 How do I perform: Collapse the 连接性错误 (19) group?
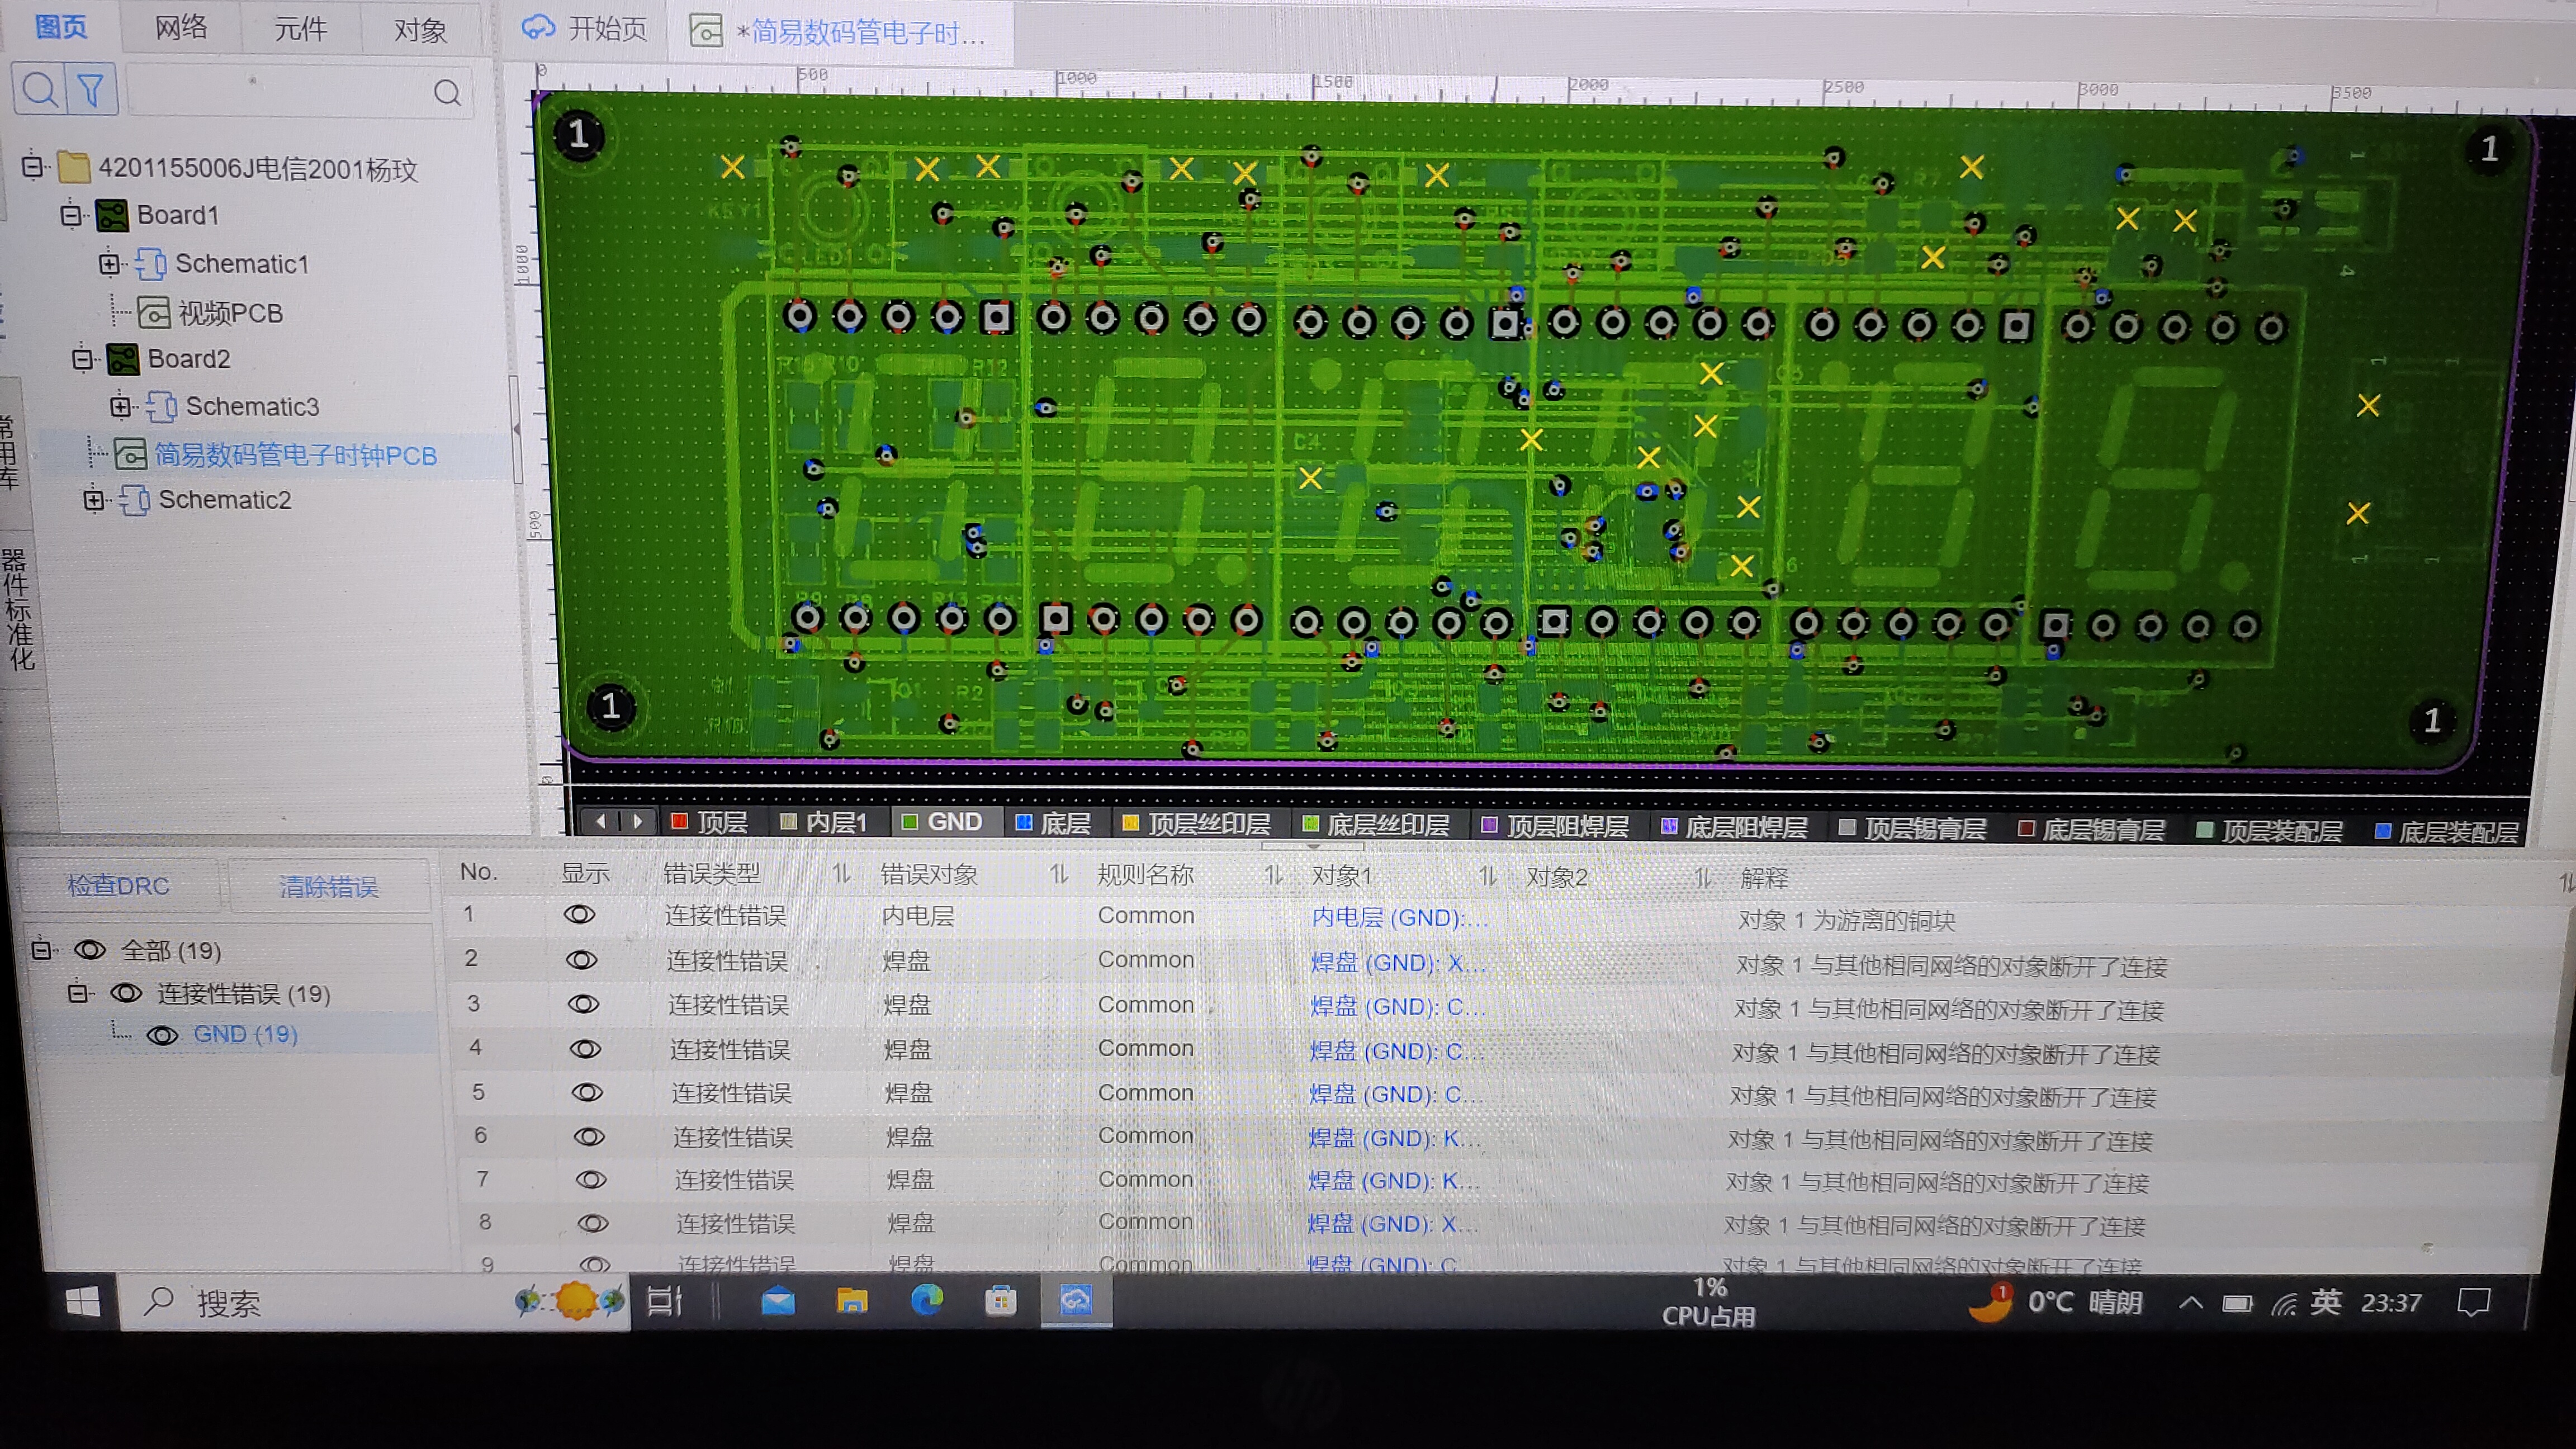point(79,993)
